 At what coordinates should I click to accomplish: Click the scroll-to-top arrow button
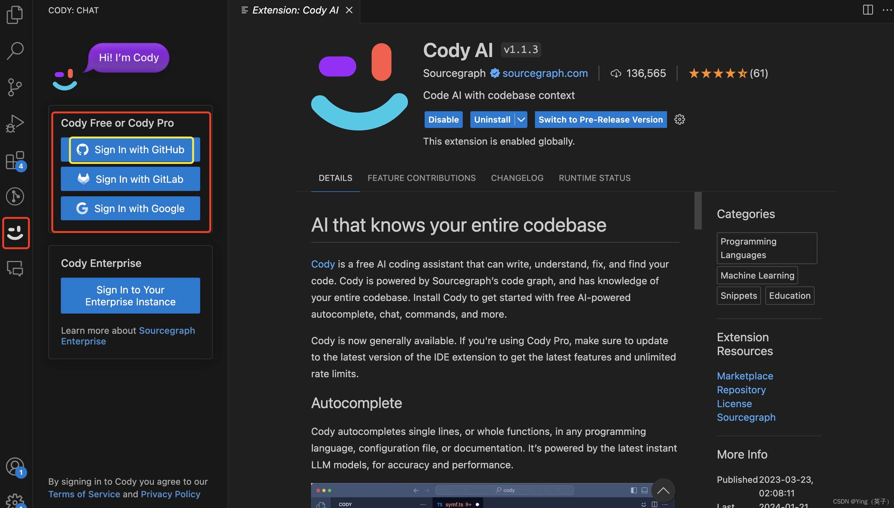(x=663, y=491)
